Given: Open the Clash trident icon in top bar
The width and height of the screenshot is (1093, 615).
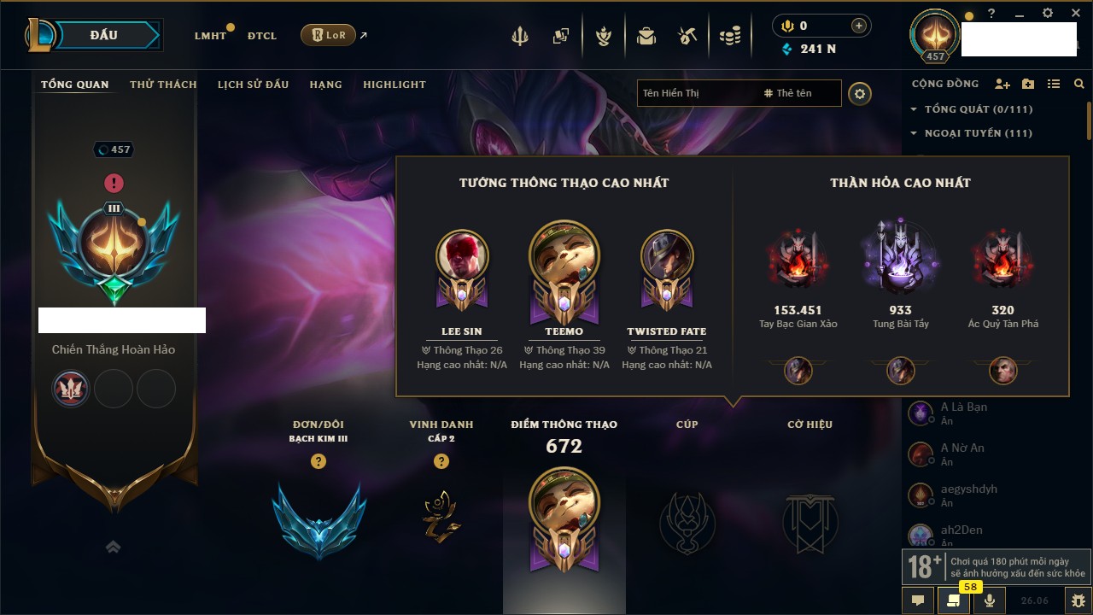Looking at the screenshot, I should point(520,36).
